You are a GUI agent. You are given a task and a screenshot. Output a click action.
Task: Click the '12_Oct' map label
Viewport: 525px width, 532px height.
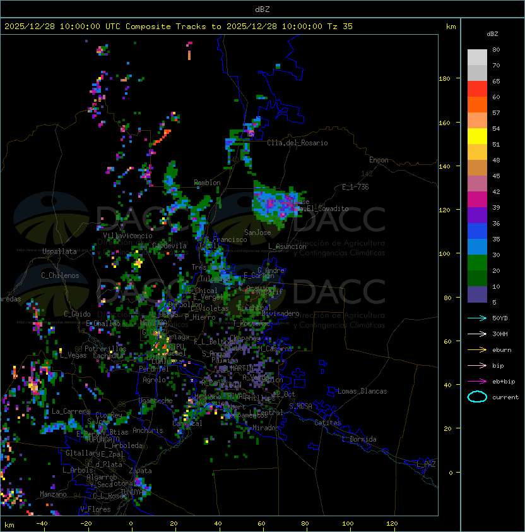(x=285, y=394)
